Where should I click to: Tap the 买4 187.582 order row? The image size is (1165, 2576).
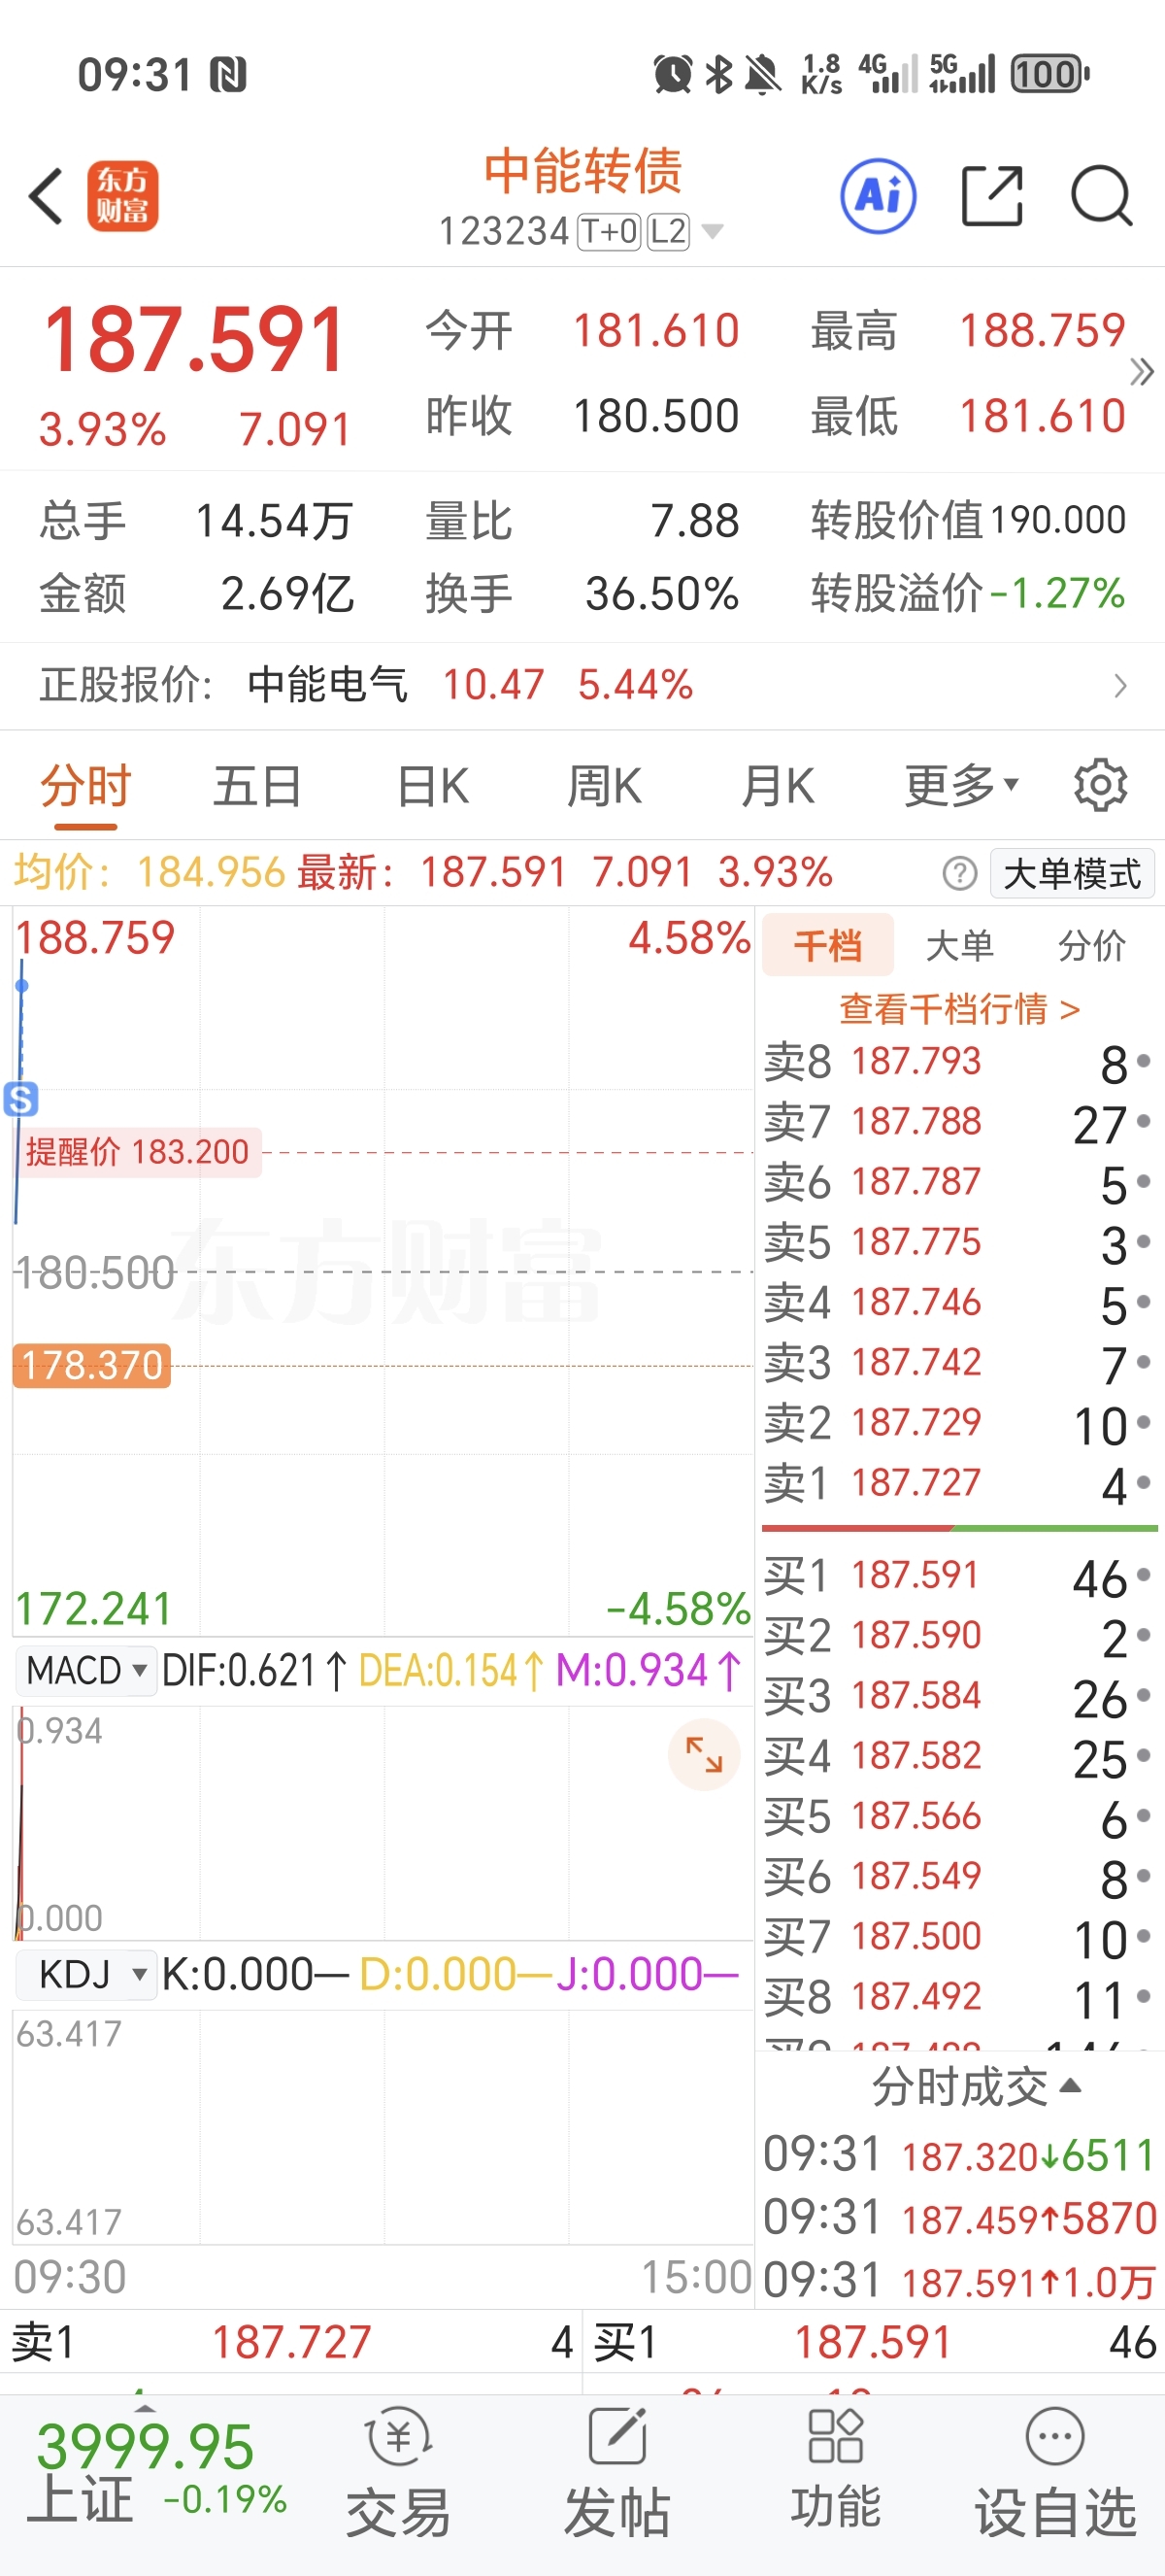coord(958,1756)
